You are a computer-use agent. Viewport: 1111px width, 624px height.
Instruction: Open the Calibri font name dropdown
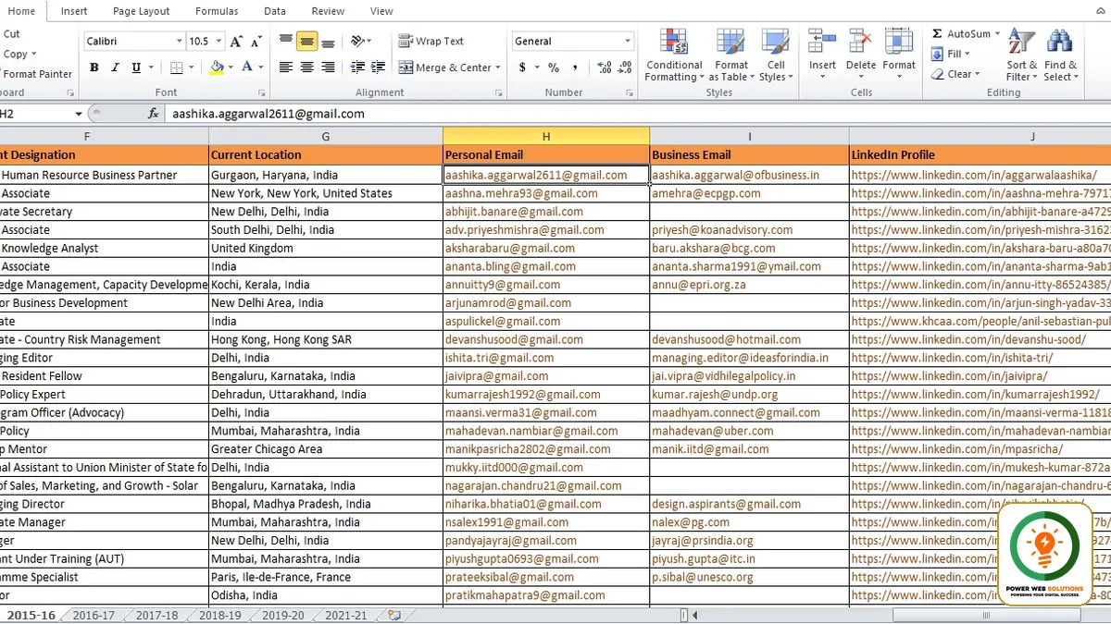coord(180,42)
